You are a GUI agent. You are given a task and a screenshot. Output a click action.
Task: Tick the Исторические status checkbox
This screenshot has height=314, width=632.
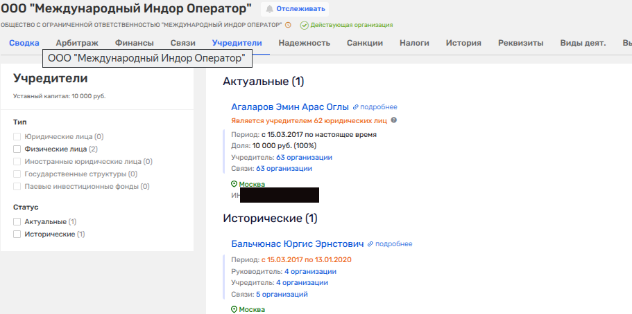tap(17, 234)
